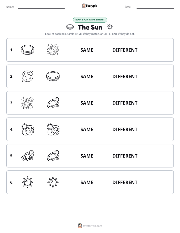Image resolution: width=180 pixels, height=233 pixels.
Task: Select DIFFERENT for question 3
Action: click(125, 103)
